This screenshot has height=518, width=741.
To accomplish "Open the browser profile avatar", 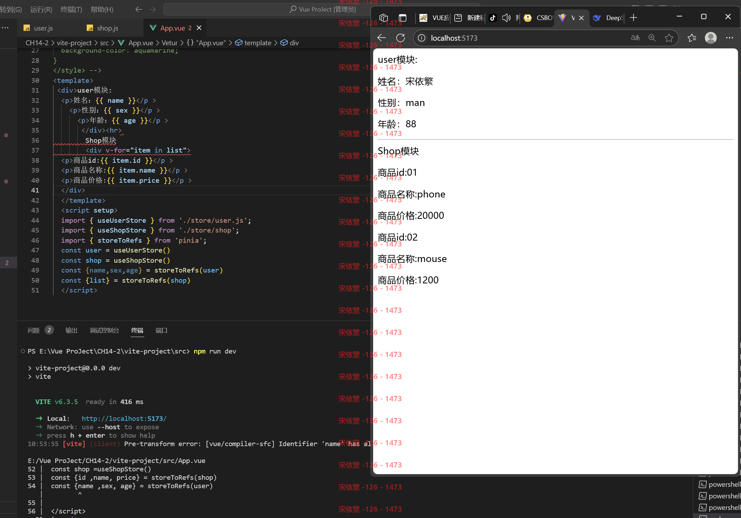I will [711, 38].
